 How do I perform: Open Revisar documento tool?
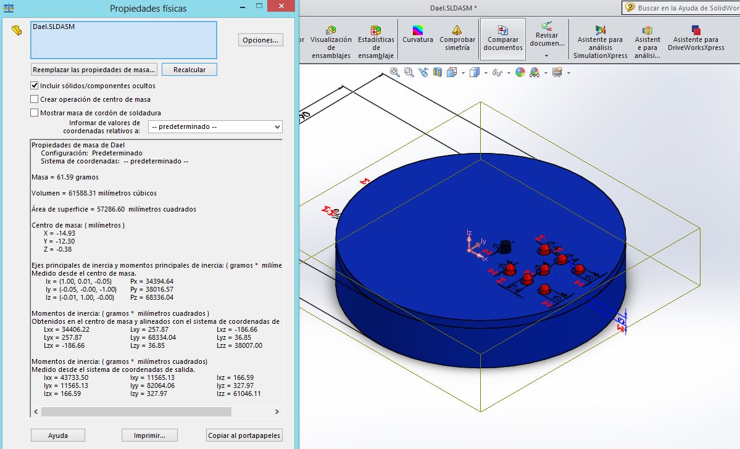(x=546, y=33)
